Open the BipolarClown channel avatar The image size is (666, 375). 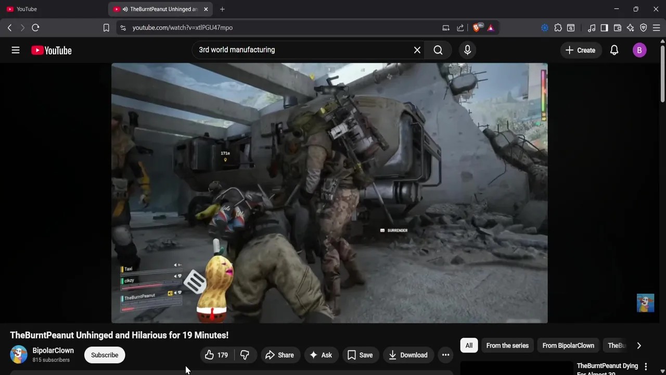point(19,355)
